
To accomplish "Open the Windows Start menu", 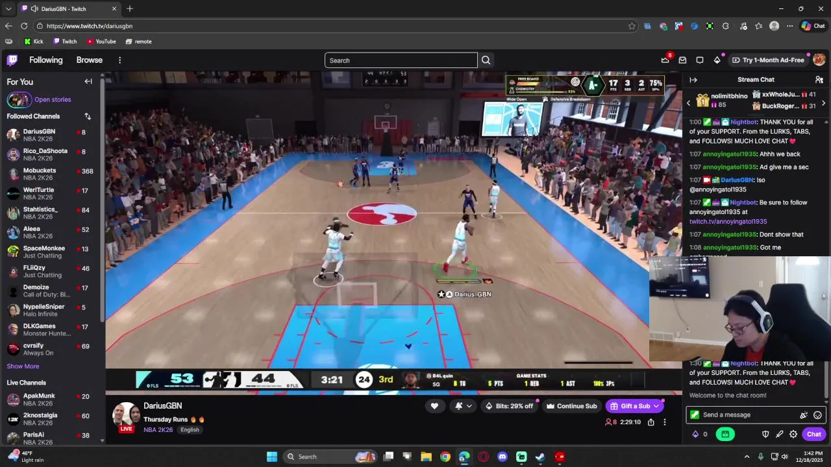I will click(272, 457).
